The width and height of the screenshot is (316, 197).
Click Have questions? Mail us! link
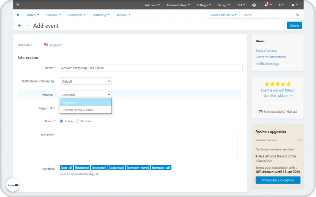(x=280, y=112)
